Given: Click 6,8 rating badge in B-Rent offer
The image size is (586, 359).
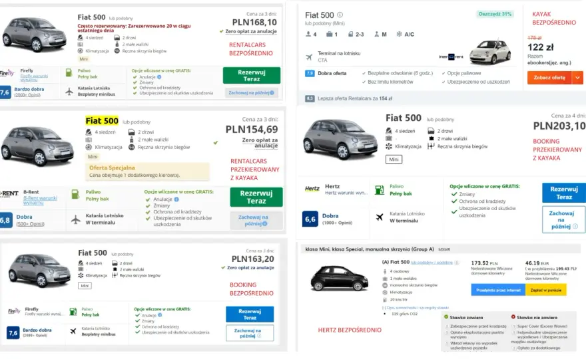Looking at the screenshot, I should [x=5, y=220].
